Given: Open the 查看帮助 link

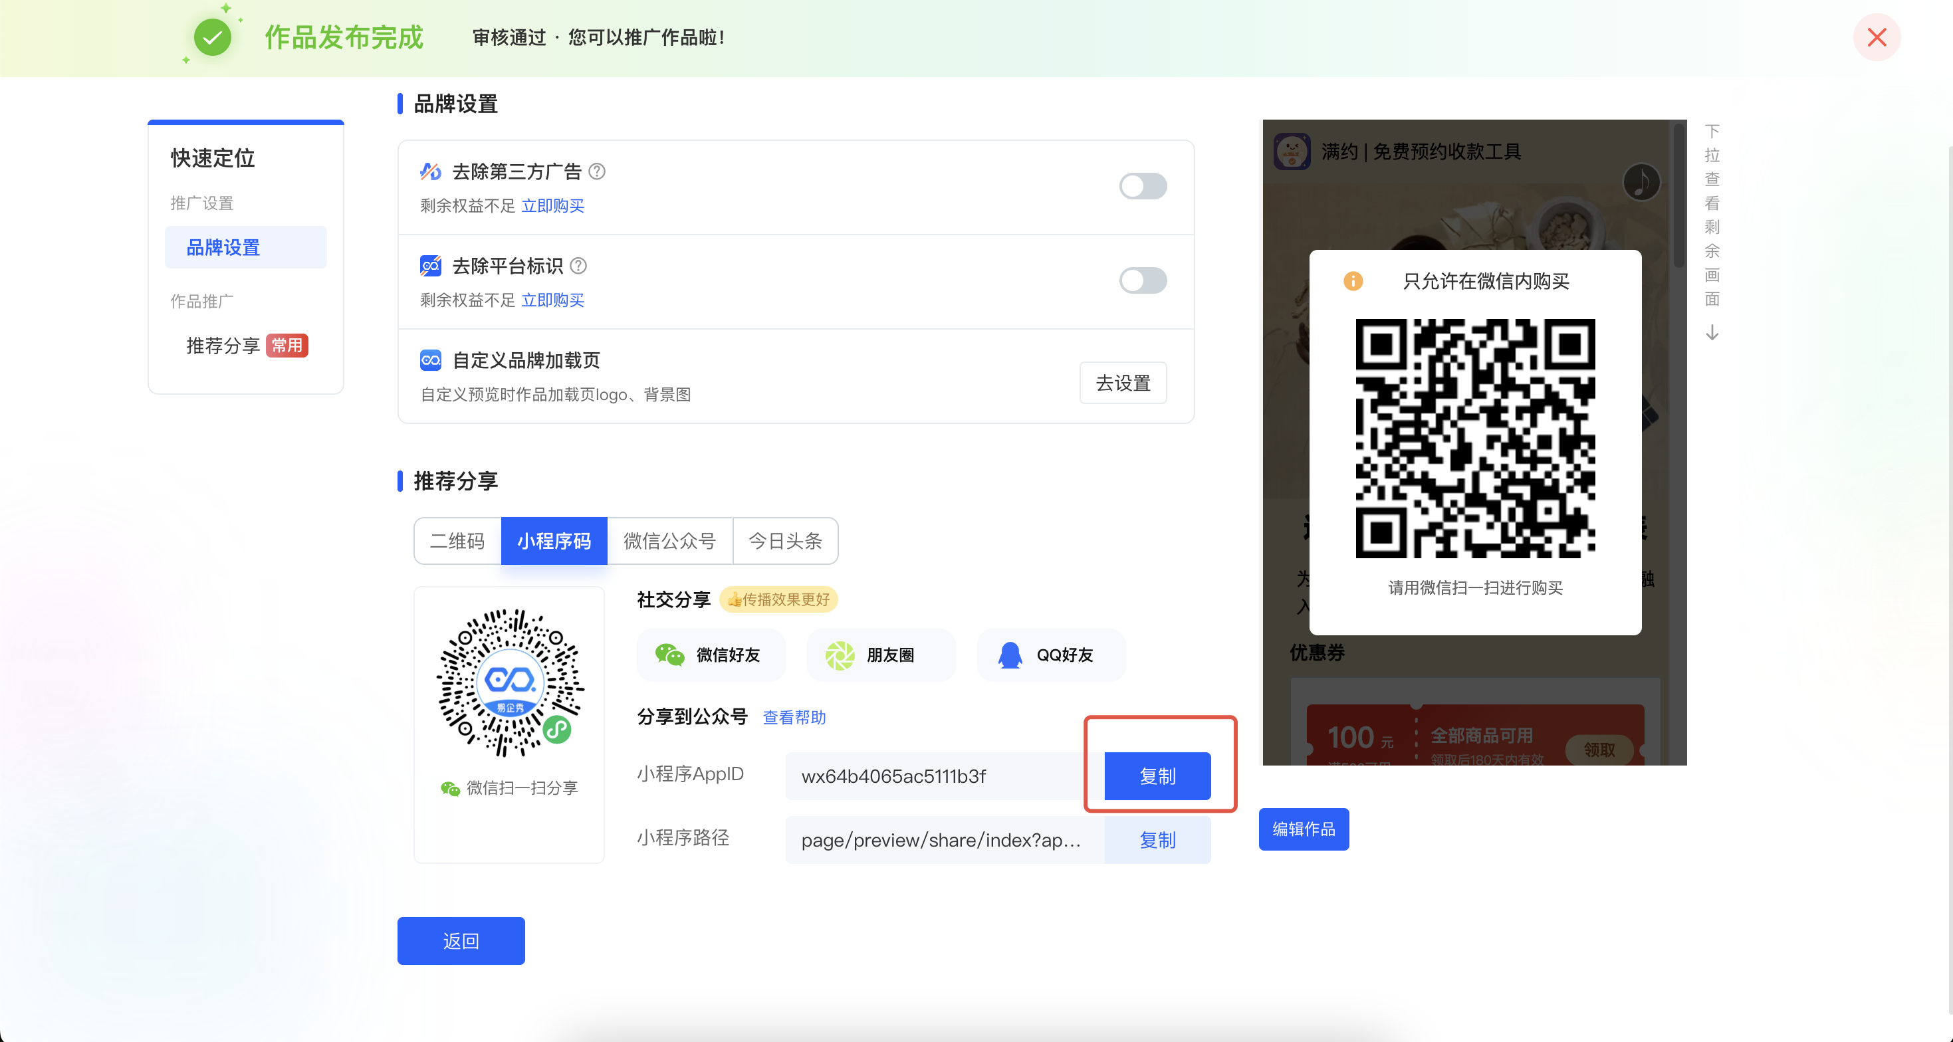Looking at the screenshot, I should [x=794, y=717].
